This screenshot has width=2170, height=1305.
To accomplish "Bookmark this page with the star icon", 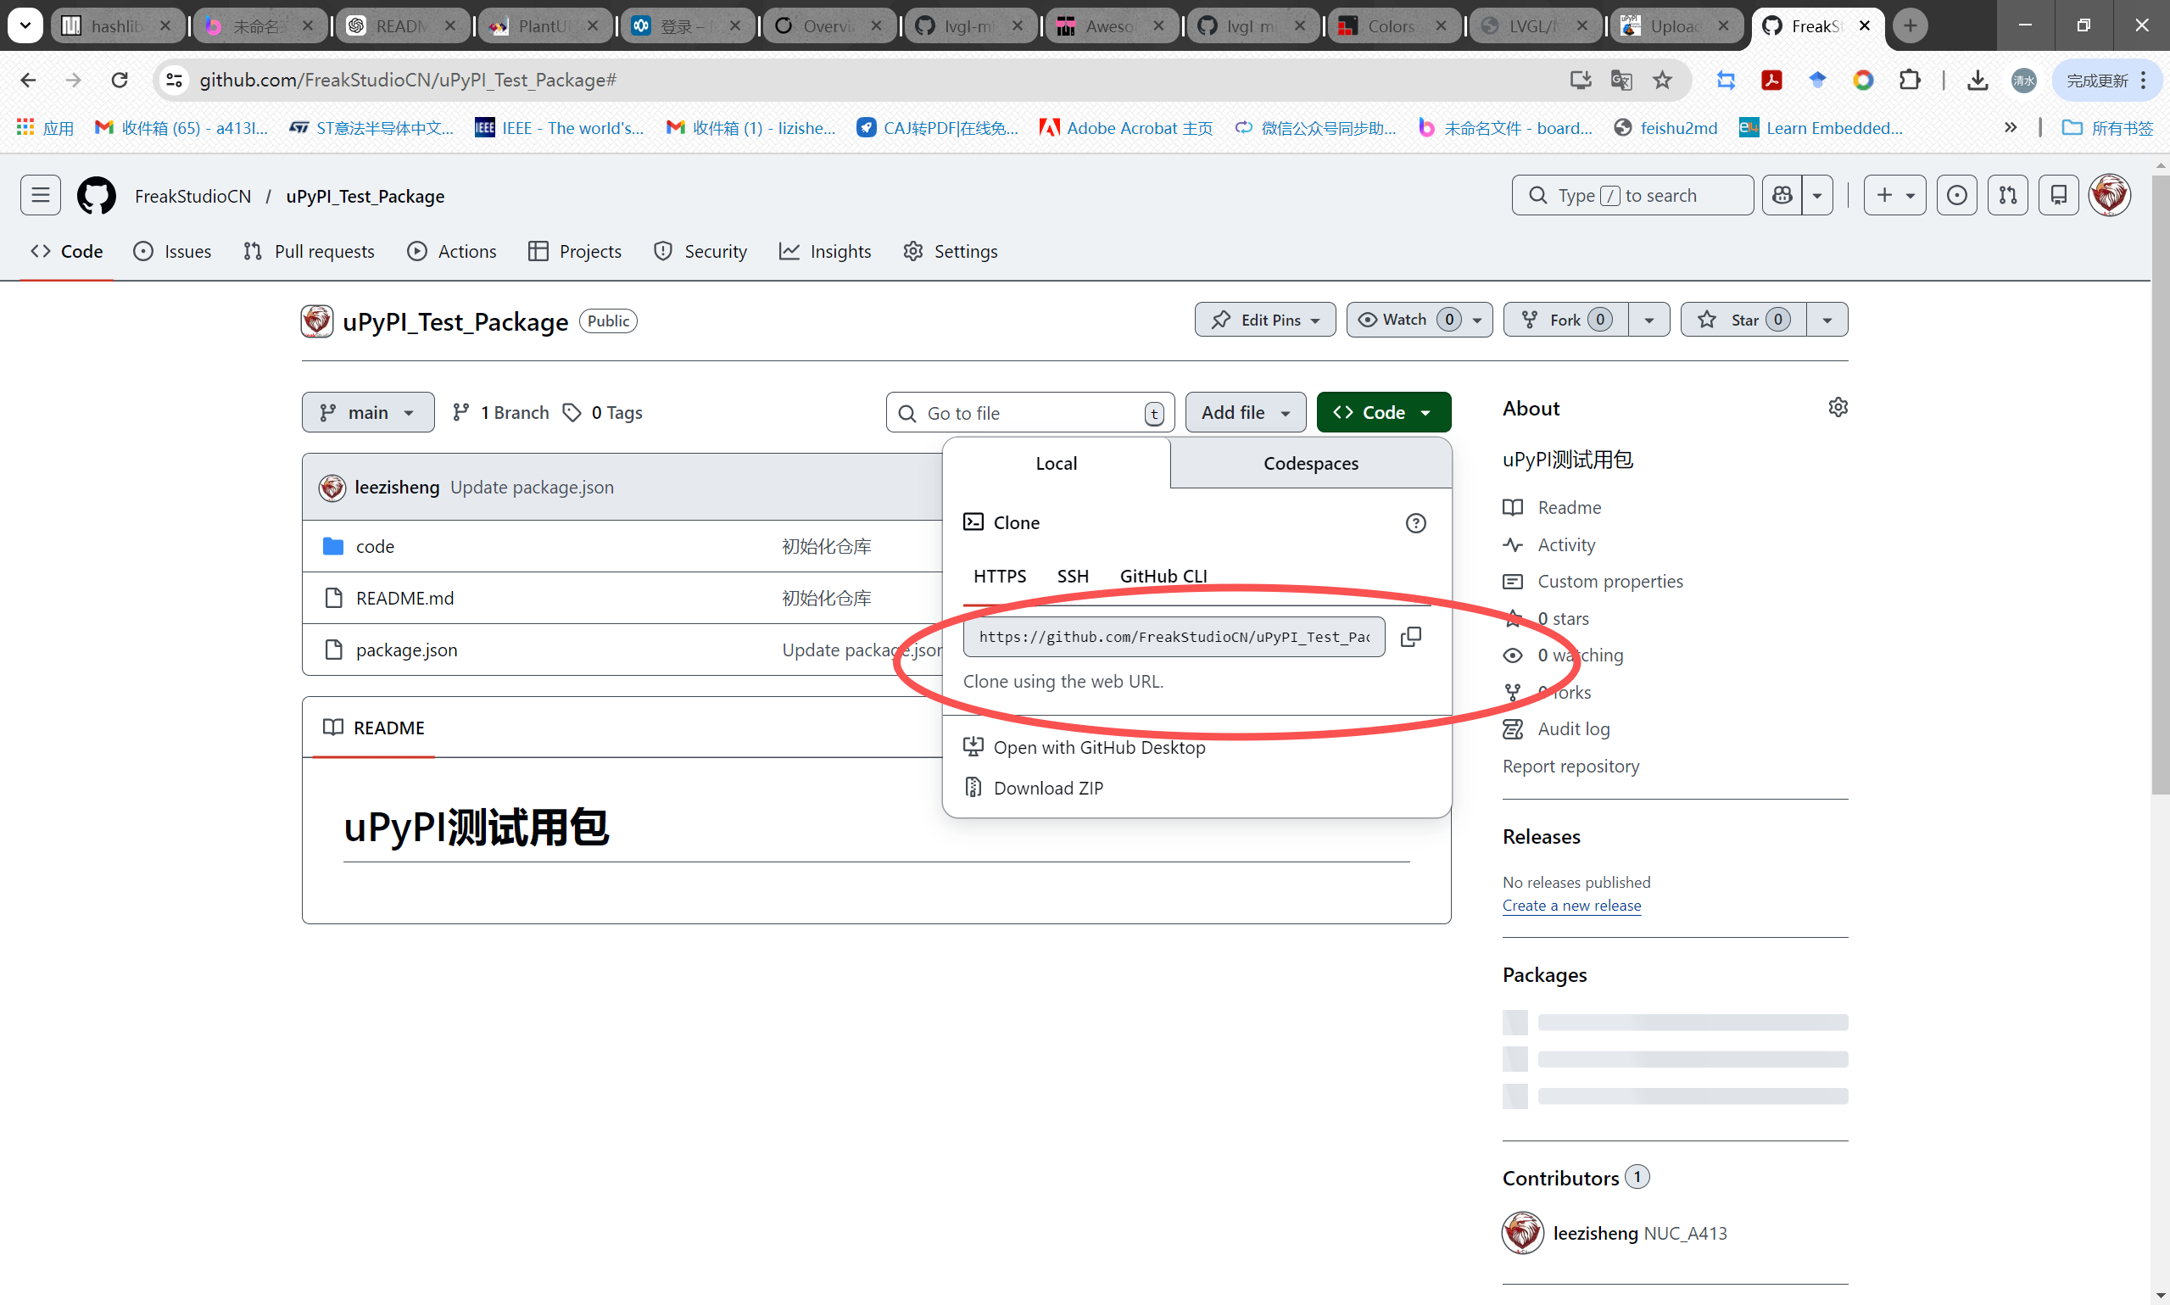I will tap(1662, 80).
